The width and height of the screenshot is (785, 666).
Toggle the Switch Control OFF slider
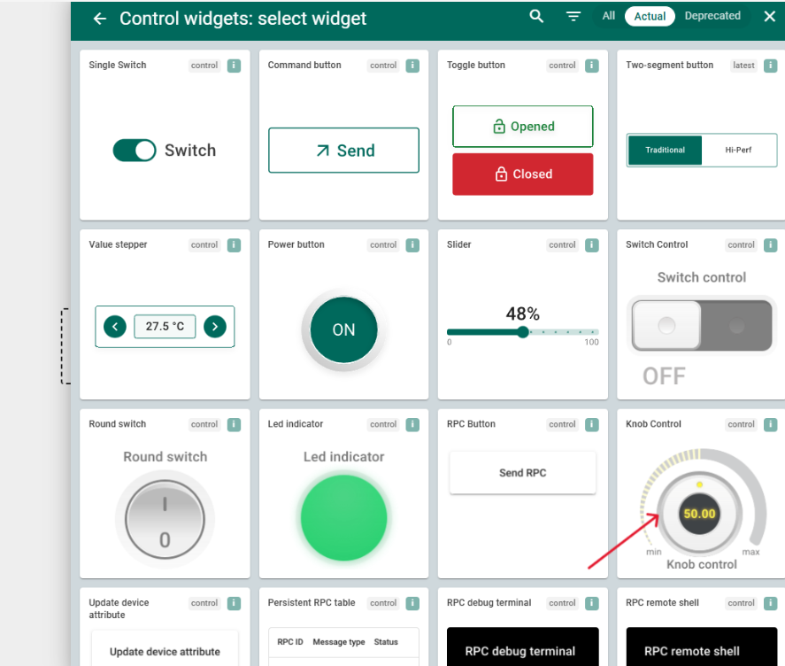(701, 326)
